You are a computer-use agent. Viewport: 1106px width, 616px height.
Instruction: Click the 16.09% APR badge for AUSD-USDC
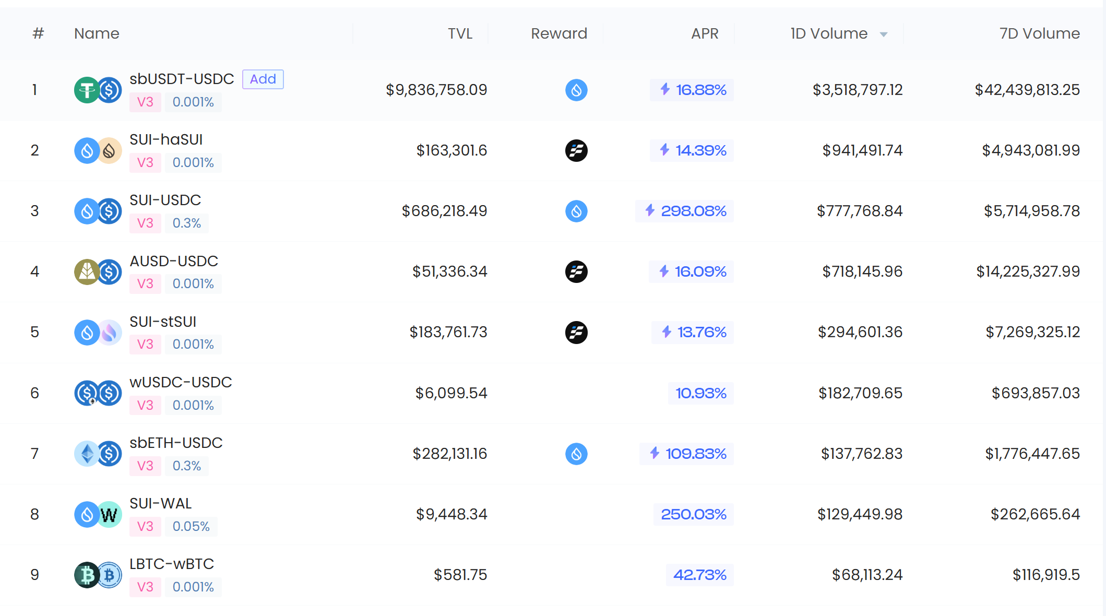coord(691,271)
